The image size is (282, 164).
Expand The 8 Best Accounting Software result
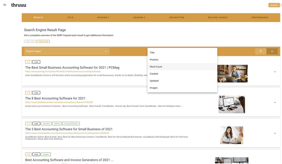pyautogui.click(x=275, y=103)
